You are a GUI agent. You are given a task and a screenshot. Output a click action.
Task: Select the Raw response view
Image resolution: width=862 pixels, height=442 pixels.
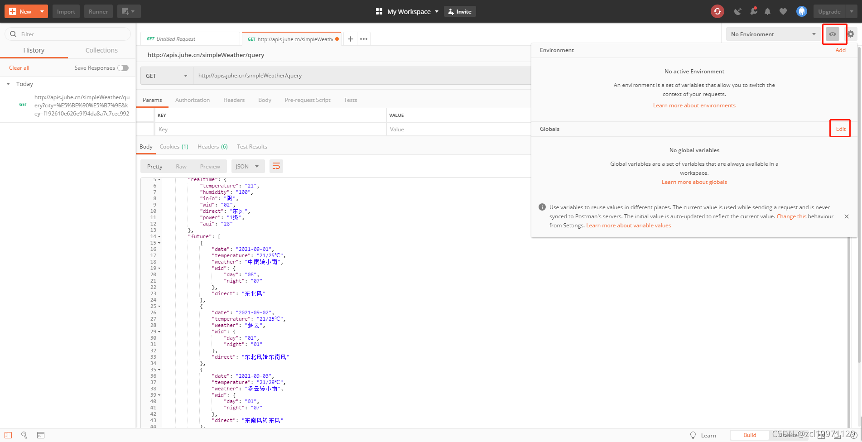(181, 166)
